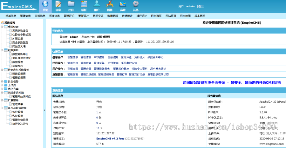Go to 后台首页 in the submenu bar
This screenshot has height=148, width=286.
pos(156,16)
